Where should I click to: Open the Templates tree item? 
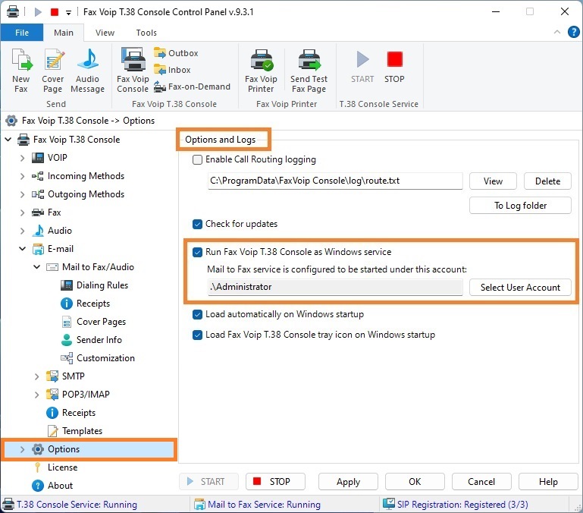pyautogui.click(x=82, y=432)
